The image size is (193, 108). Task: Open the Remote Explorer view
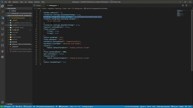coord(2,29)
